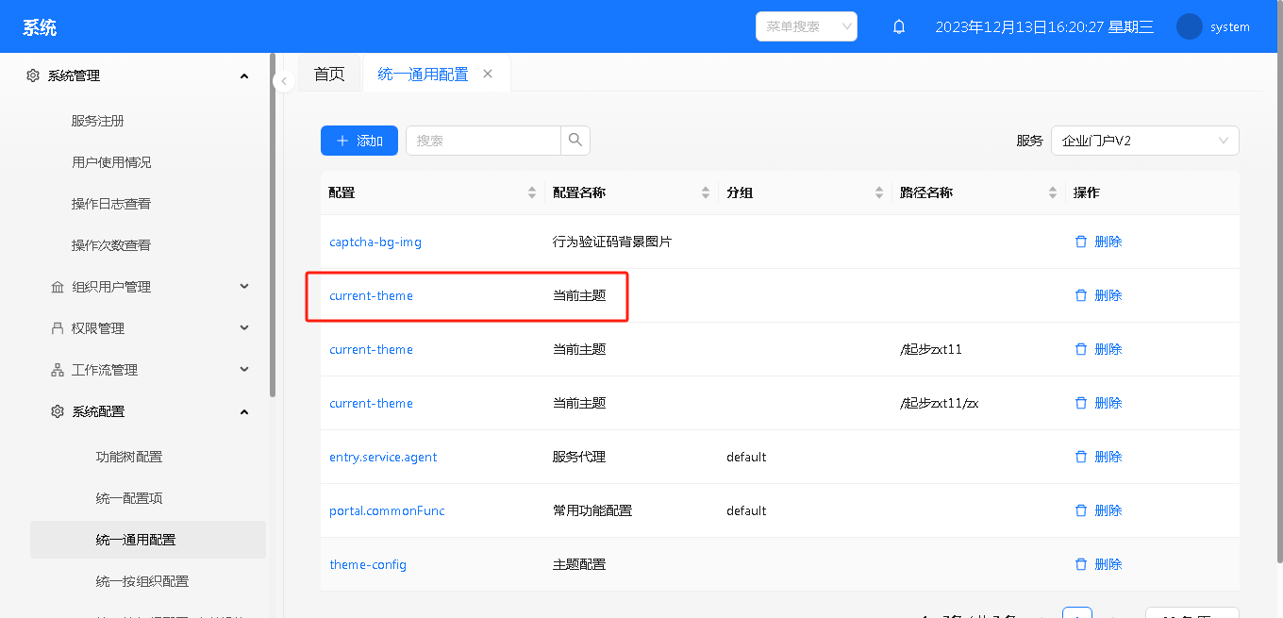Open the 菜单搜索 dropdown
Image resolution: width=1283 pixels, height=618 pixels.
tap(806, 26)
